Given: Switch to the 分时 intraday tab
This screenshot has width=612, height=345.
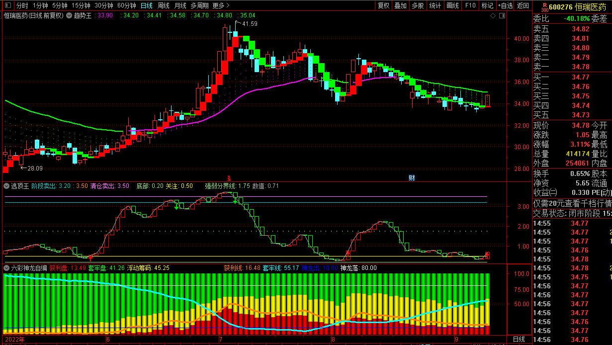Looking at the screenshot, I should click(x=22, y=6).
